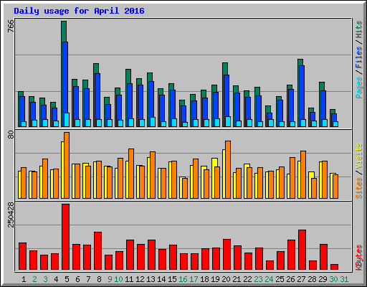The image size is (367, 287).
Task: Click day 25 on the x-axis
Action: [x=280, y=279]
